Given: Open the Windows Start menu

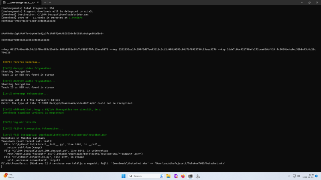Looking at the screenshot, I should tap(123, 176).
